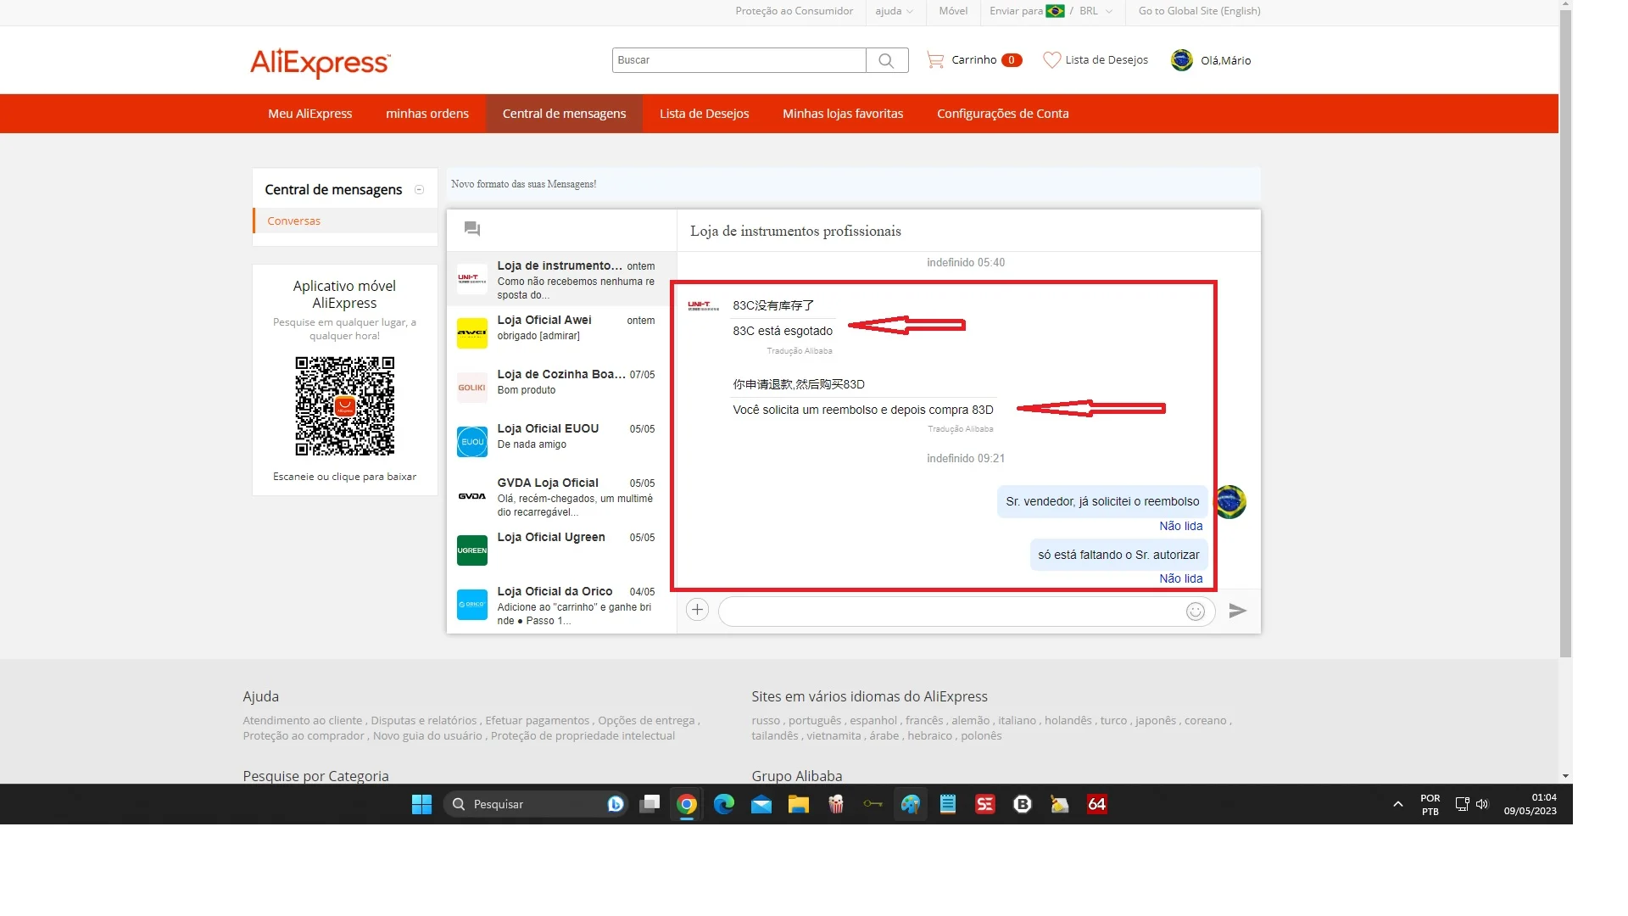
Task: Click the wishlist heart icon
Action: click(1051, 60)
